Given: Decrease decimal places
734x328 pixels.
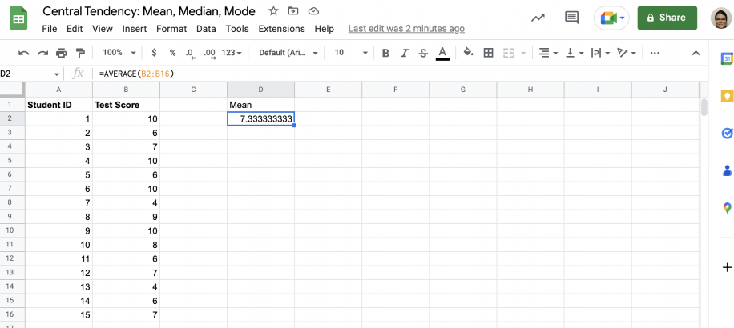Looking at the screenshot, I should click(x=190, y=54).
